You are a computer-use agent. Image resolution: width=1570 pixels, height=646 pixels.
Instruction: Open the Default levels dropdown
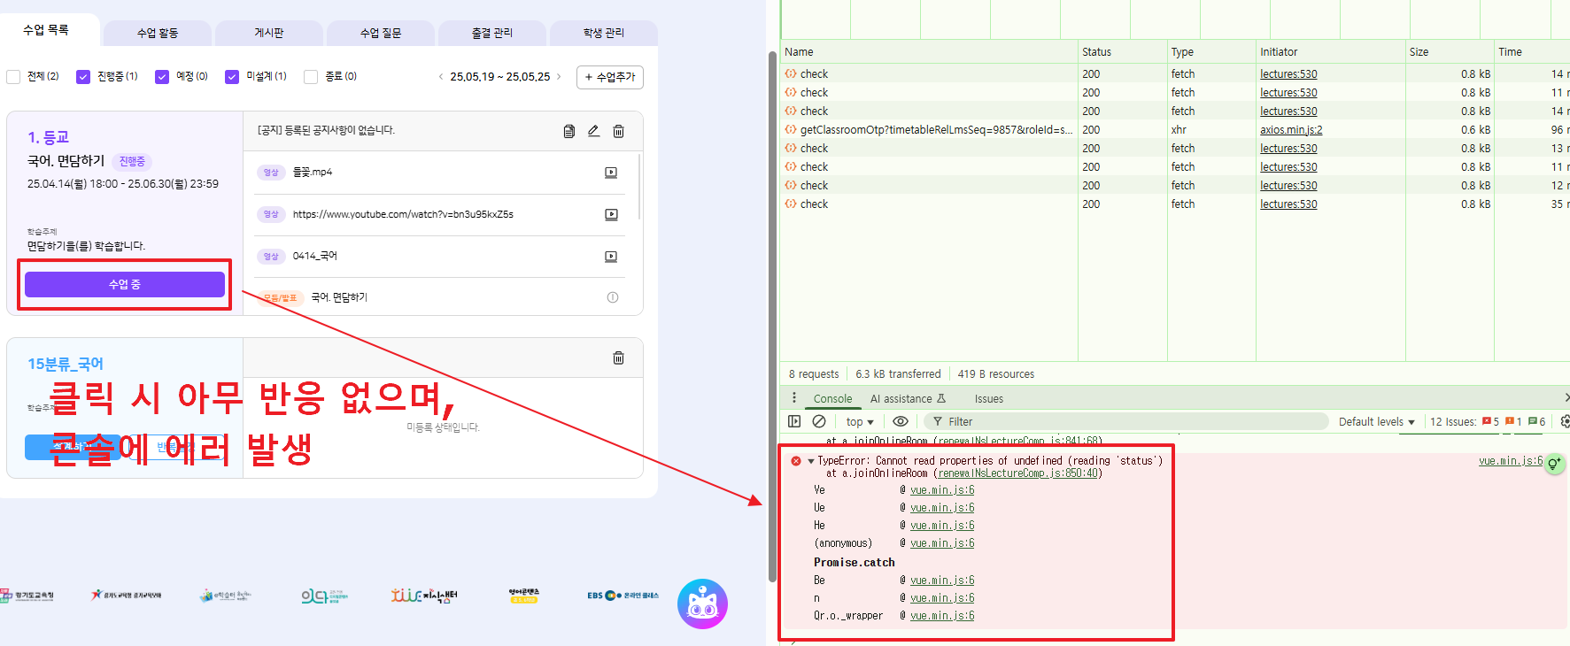point(1376,422)
